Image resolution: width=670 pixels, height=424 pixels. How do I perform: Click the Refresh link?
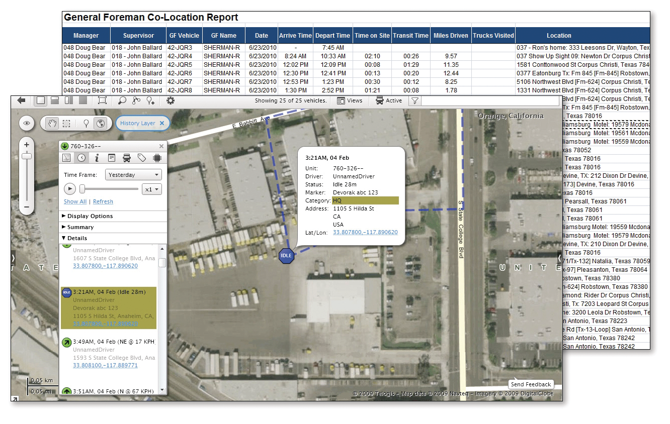point(103,201)
